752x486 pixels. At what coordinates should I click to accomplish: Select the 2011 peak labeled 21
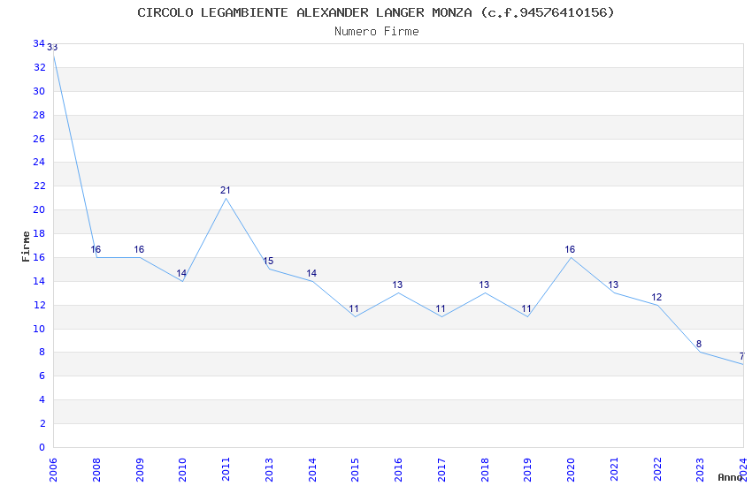[226, 198]
